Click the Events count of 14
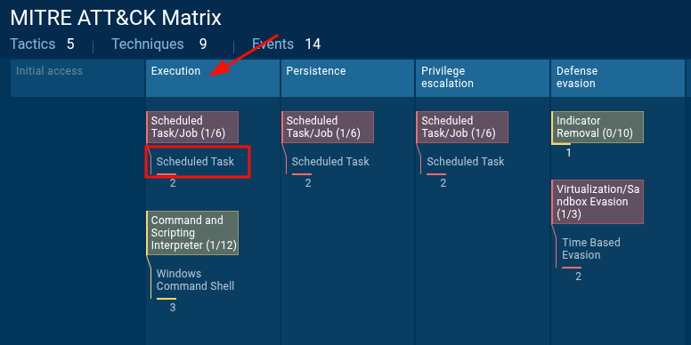This screenshot has height=345, width=691. (313, 44)
